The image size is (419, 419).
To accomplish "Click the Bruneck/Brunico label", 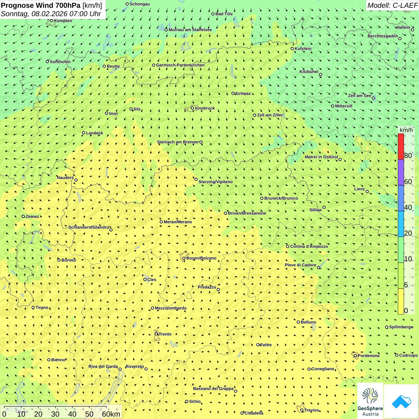I will pyautogui.click(x=281, y=198).
